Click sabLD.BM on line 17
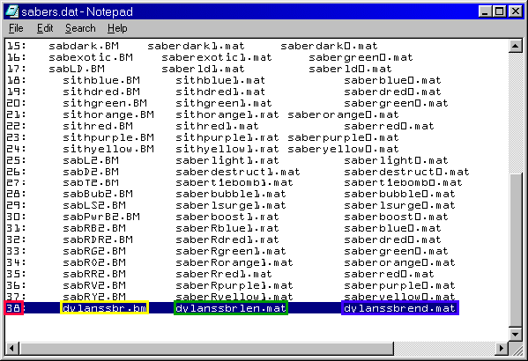 pyautogui.click(x=77, y=69)
